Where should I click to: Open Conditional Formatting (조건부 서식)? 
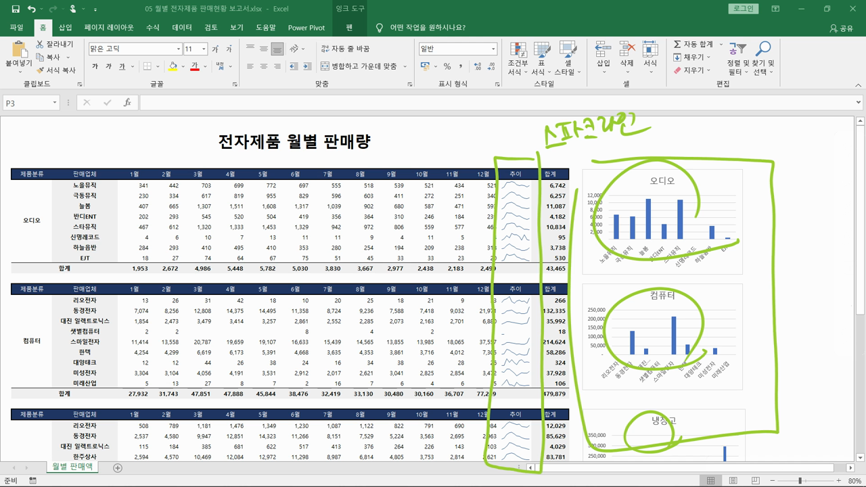(x=518, y=59)
